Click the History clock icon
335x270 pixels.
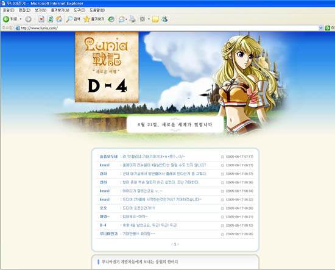111,20
